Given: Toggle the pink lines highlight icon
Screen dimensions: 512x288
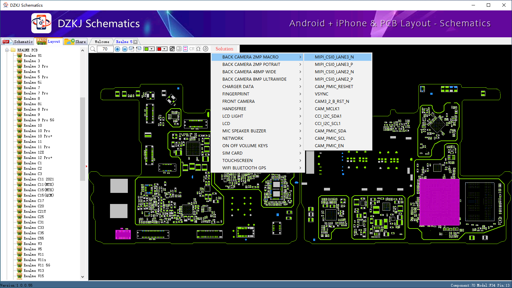Looking at the screenshot, I should (x=185, y=49).
